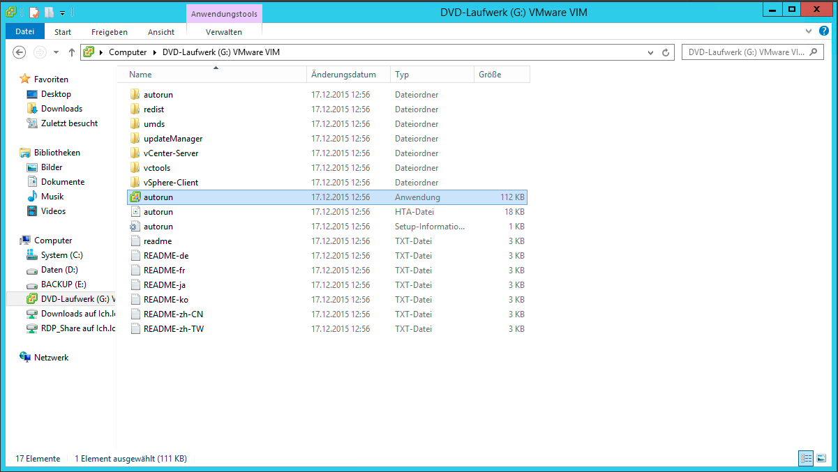The image size is (838, 472).
Task: Click properties quick access toolbar icon
Action: coord(33,12)
